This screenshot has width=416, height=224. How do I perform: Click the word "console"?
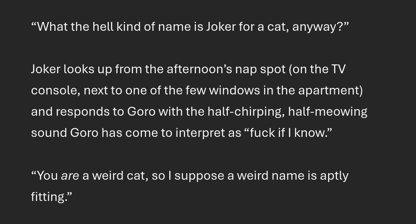point(54,90)
